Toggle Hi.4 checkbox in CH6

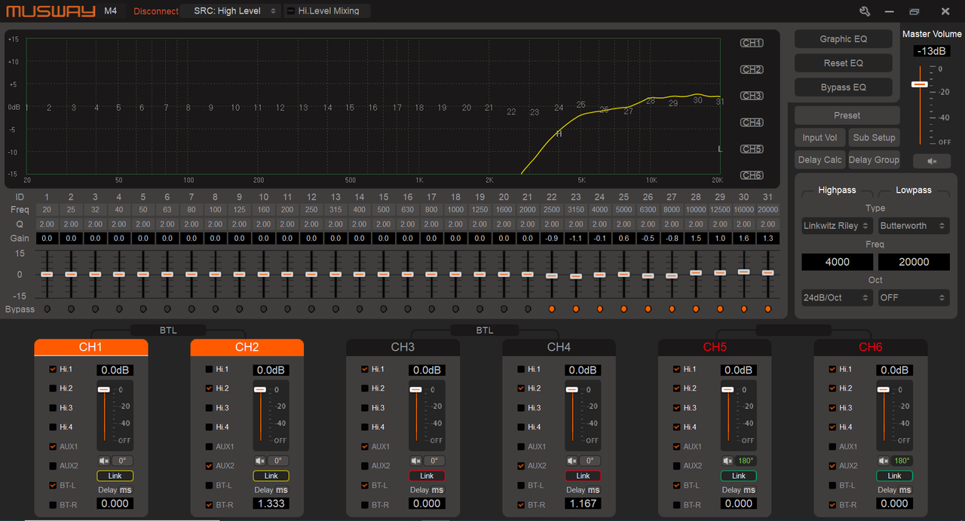point(832,427)
